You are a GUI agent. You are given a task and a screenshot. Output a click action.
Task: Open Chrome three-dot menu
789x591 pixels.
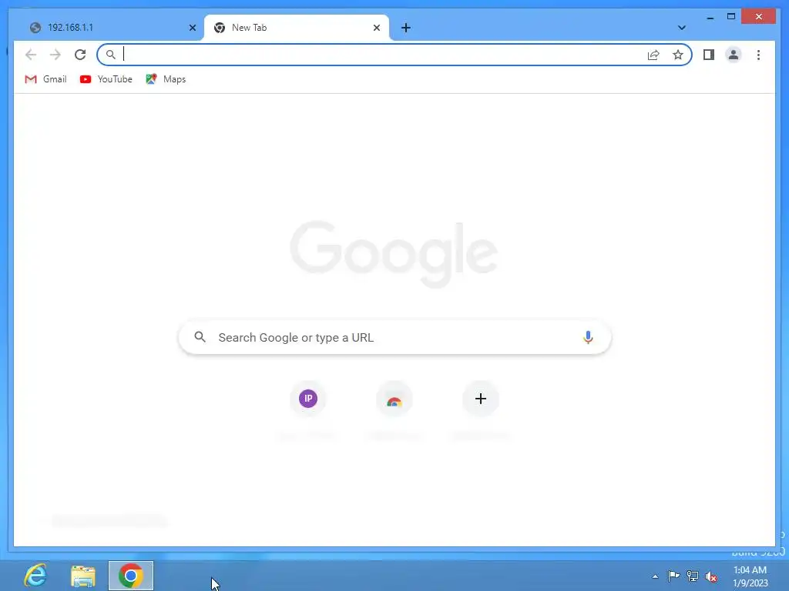pyautogui.click(x=758, y=55)
